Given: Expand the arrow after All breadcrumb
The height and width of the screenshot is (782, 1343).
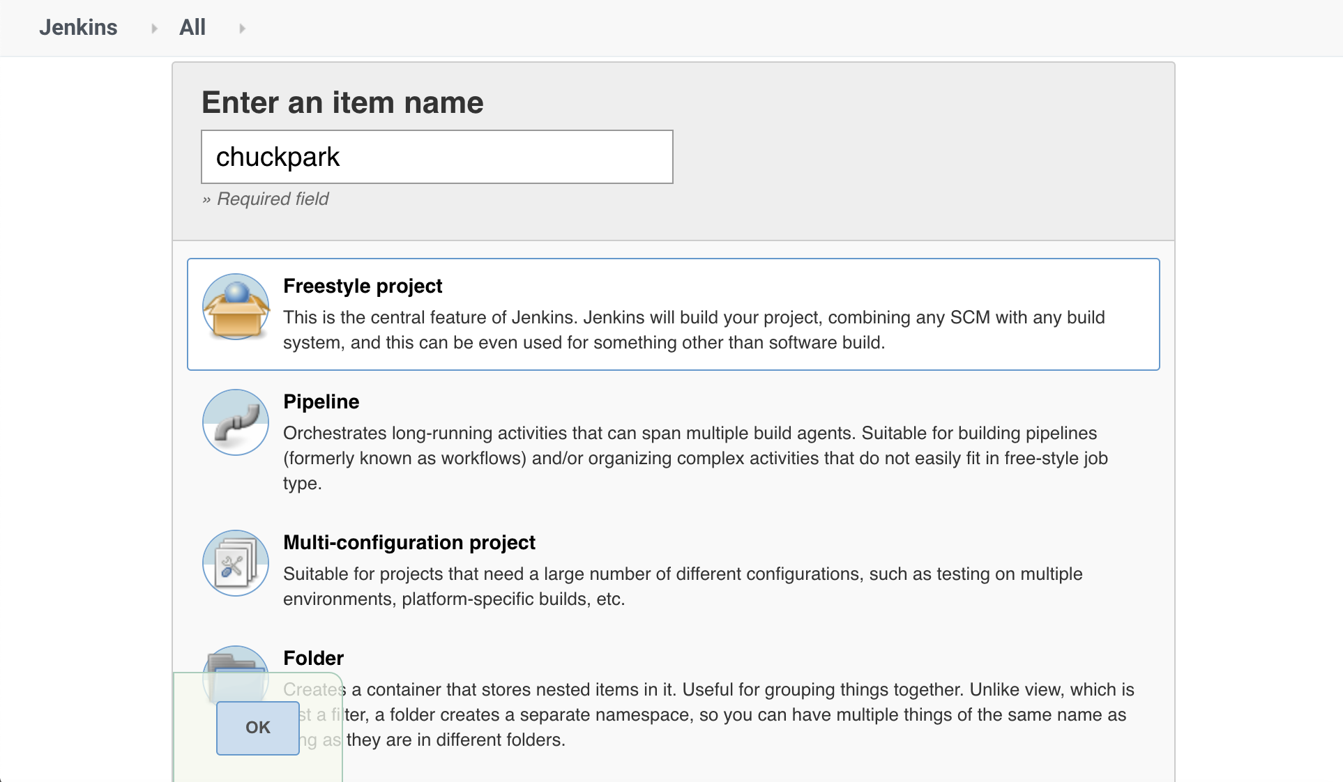Looking at the screenshot, I should click(x=242, y=29).
